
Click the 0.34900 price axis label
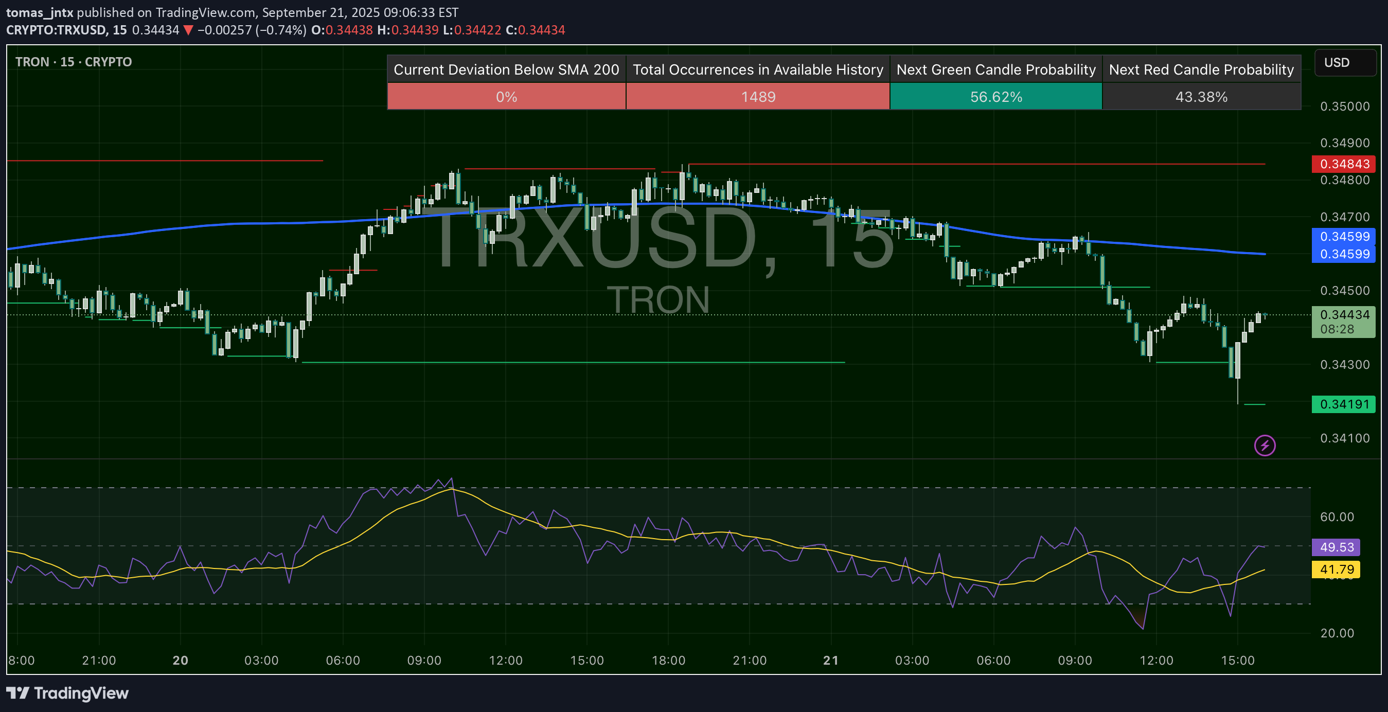[1345, 143]
